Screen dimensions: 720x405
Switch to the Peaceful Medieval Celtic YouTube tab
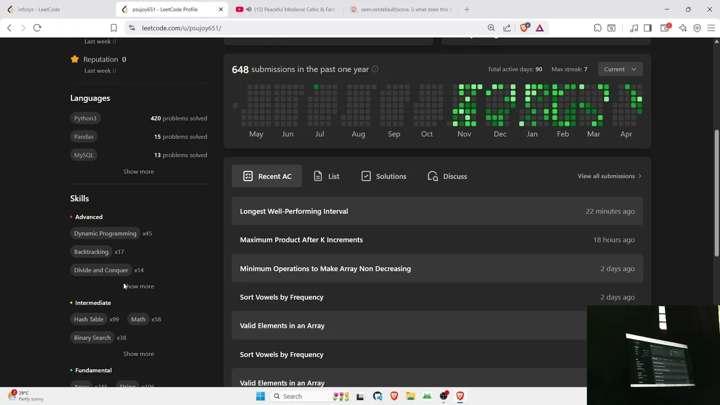click(286, 10)
